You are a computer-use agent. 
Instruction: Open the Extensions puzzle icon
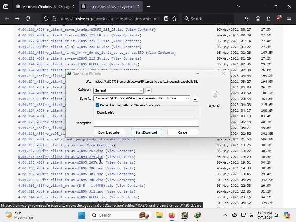pyautogui.click(x=268, y=18)
